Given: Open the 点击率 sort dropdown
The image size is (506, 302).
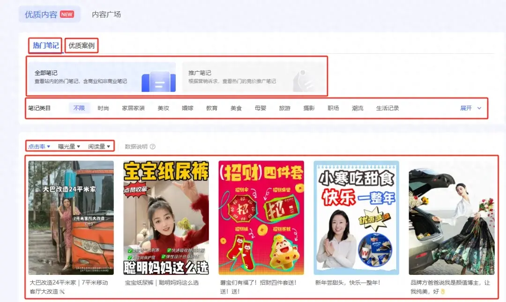Looking at the screenshot, I should (x=39, y=146).
